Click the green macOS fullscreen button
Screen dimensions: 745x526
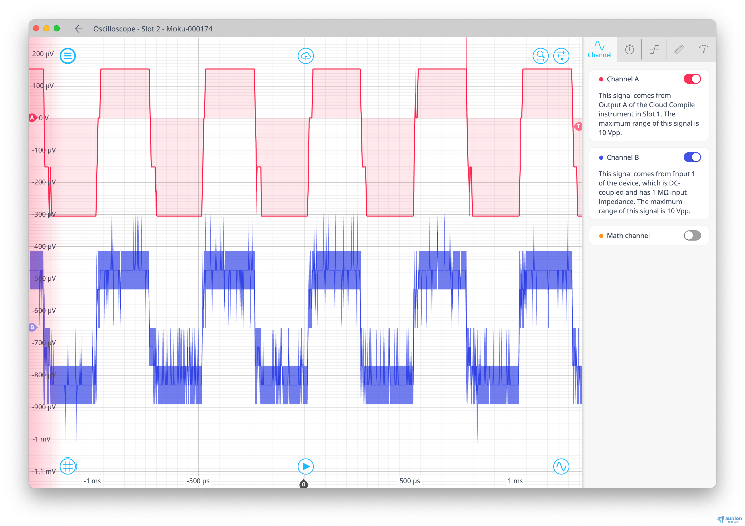(x=57, y=29)
